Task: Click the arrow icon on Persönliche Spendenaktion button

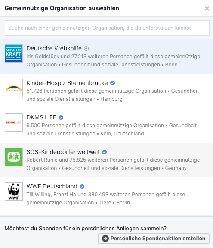Action: 105,239
